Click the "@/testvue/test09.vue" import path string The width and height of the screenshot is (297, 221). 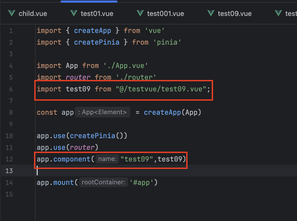pos(161,89)
